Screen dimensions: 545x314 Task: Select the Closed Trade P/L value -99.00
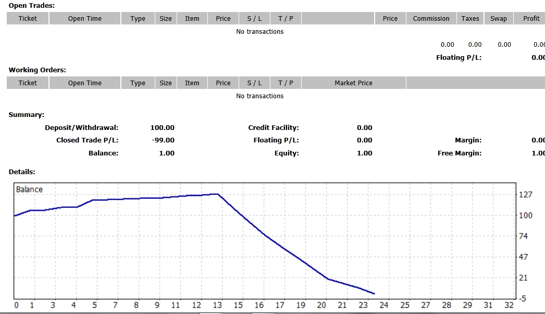(x=163, y=140)
